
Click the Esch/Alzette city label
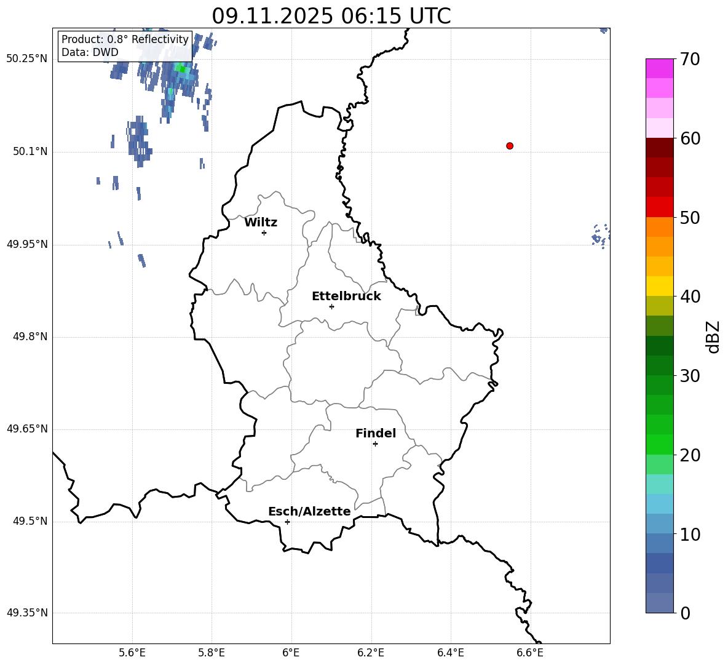click(309, 511)
